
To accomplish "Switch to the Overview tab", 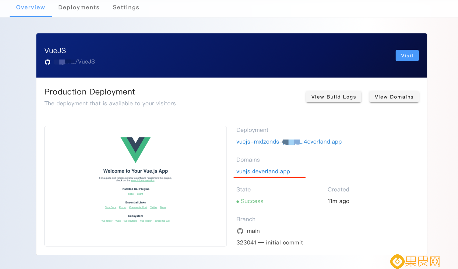I will pos(30,8).
